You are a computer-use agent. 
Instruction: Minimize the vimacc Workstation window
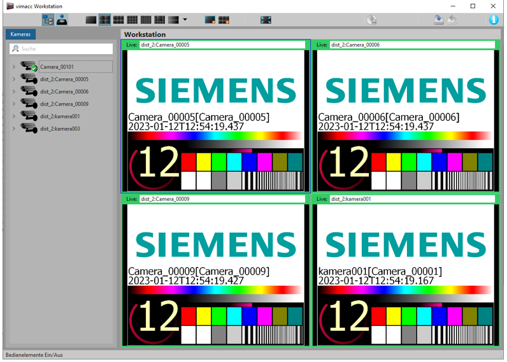[453, 6]
